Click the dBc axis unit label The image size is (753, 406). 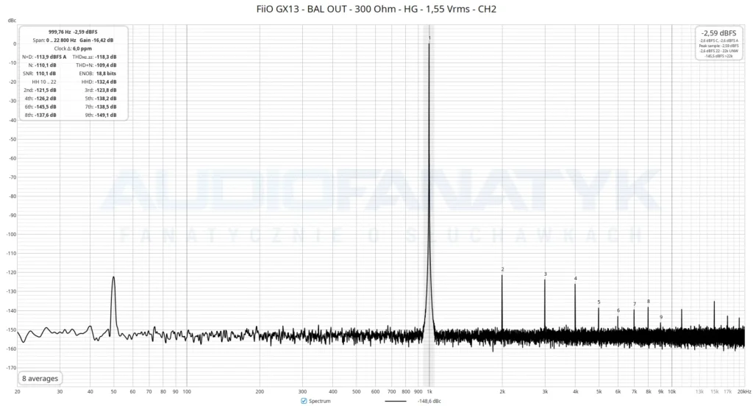pyautogui.click(x=12, y=20)
